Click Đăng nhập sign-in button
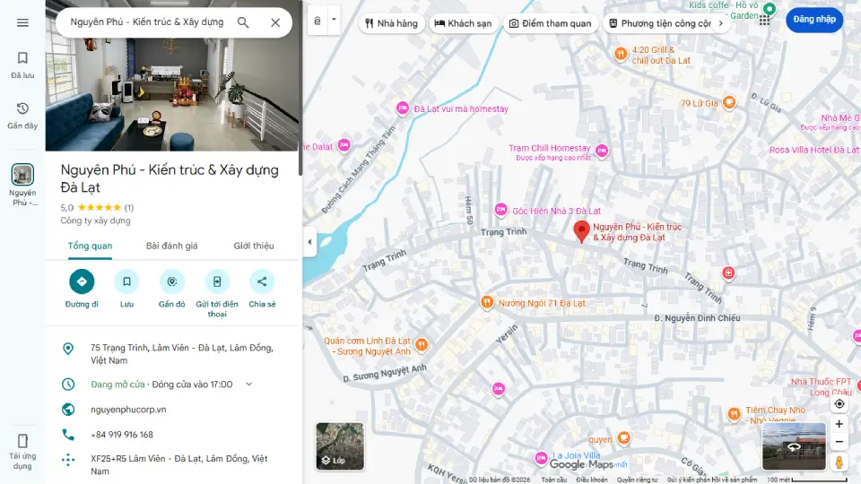This screenshot has height=484, width=861. pyautogui.click(x=814, y=20)
